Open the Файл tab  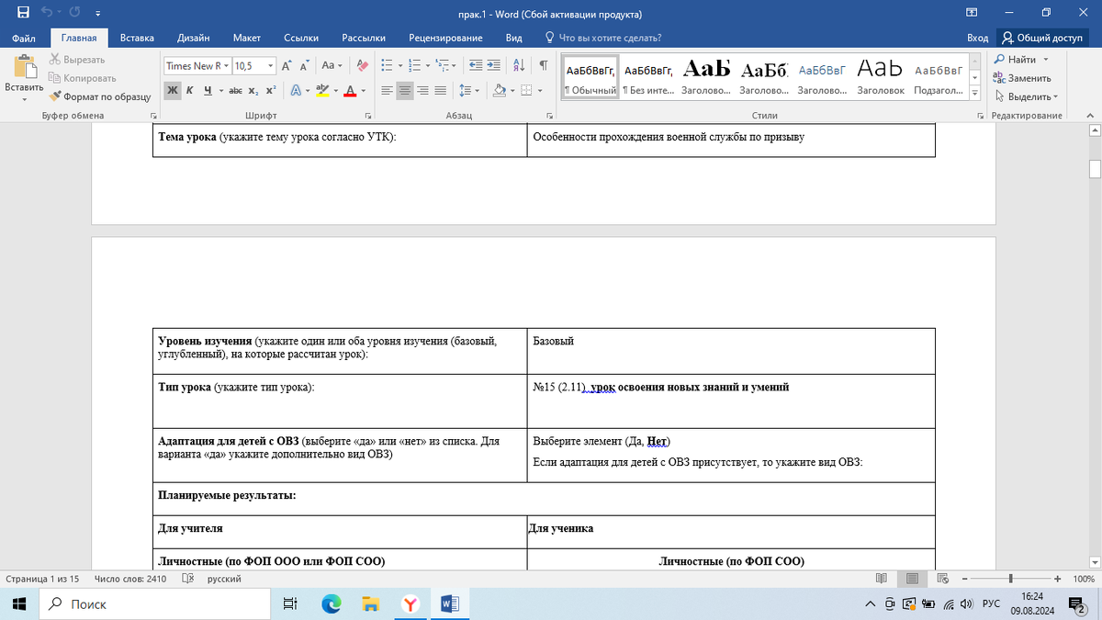coord(25,38)
